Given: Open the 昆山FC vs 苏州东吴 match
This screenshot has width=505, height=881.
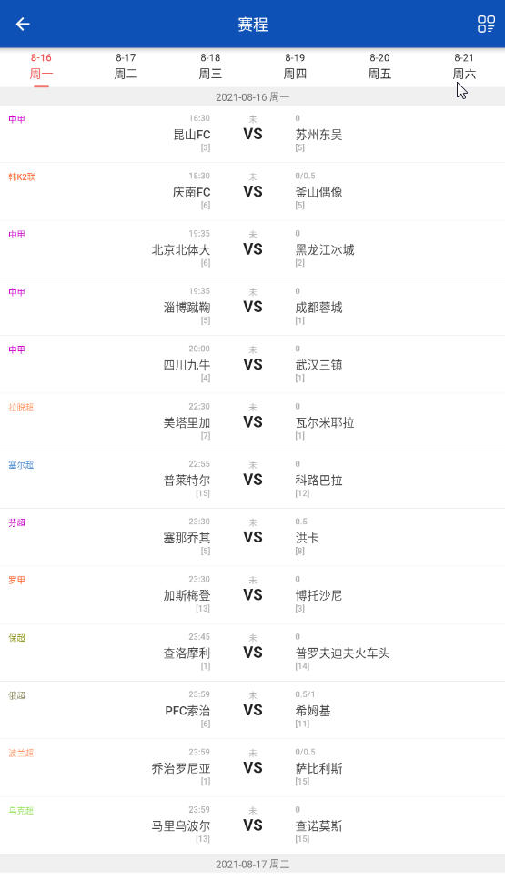Looking at the screenshot, I should point(252,135).
